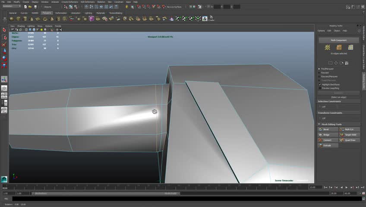Viewport: 366px width, 207px height.
Task: Switch to the Deformation shelf tab
Action: (61, 13)
